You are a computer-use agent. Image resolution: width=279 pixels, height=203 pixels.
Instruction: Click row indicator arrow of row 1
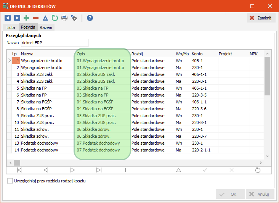(10, 61)
